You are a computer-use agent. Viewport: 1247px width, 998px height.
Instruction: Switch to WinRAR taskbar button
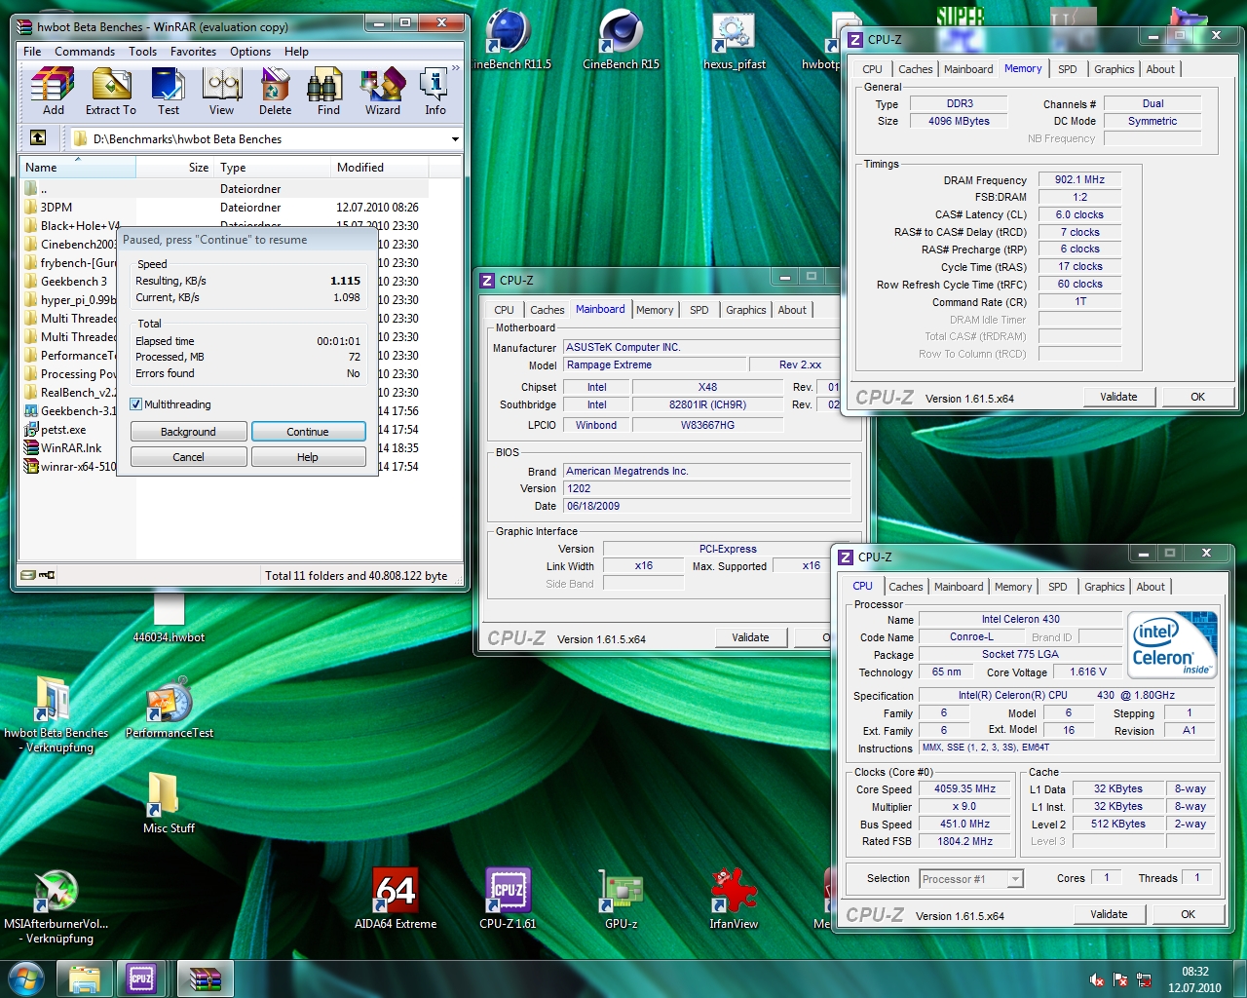[x=205, y=979]
